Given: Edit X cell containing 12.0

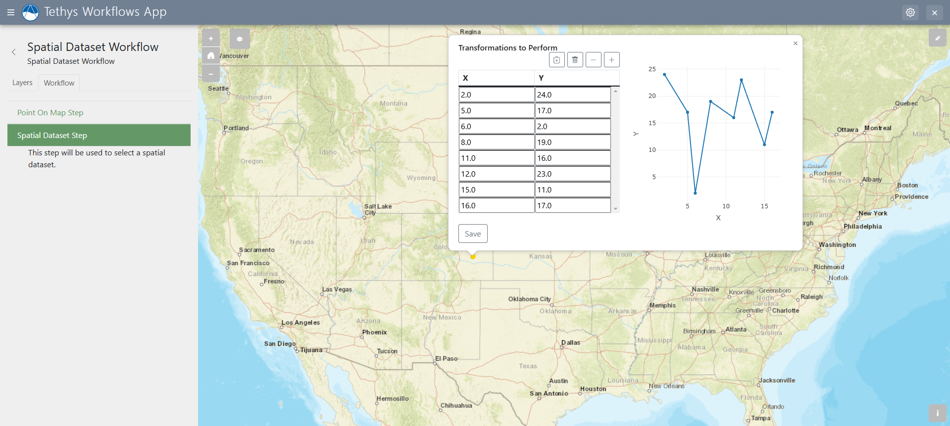Looking at the screenshot, I should [497, 174].
